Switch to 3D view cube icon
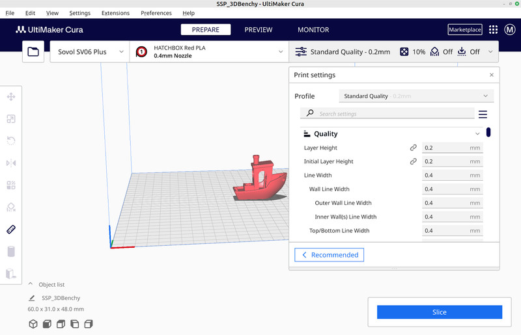The height and width of the screenshot is (335, 521). click(33, 324)
